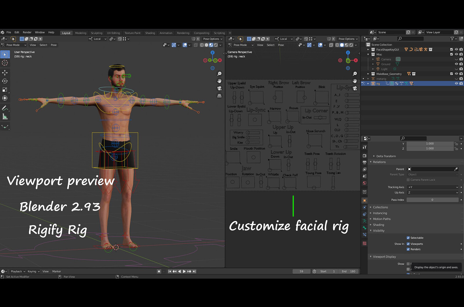Open the Object Properties tab in the Properties editor
The height and width of the screenshot is (307, 464).
(x=365, y=200)
